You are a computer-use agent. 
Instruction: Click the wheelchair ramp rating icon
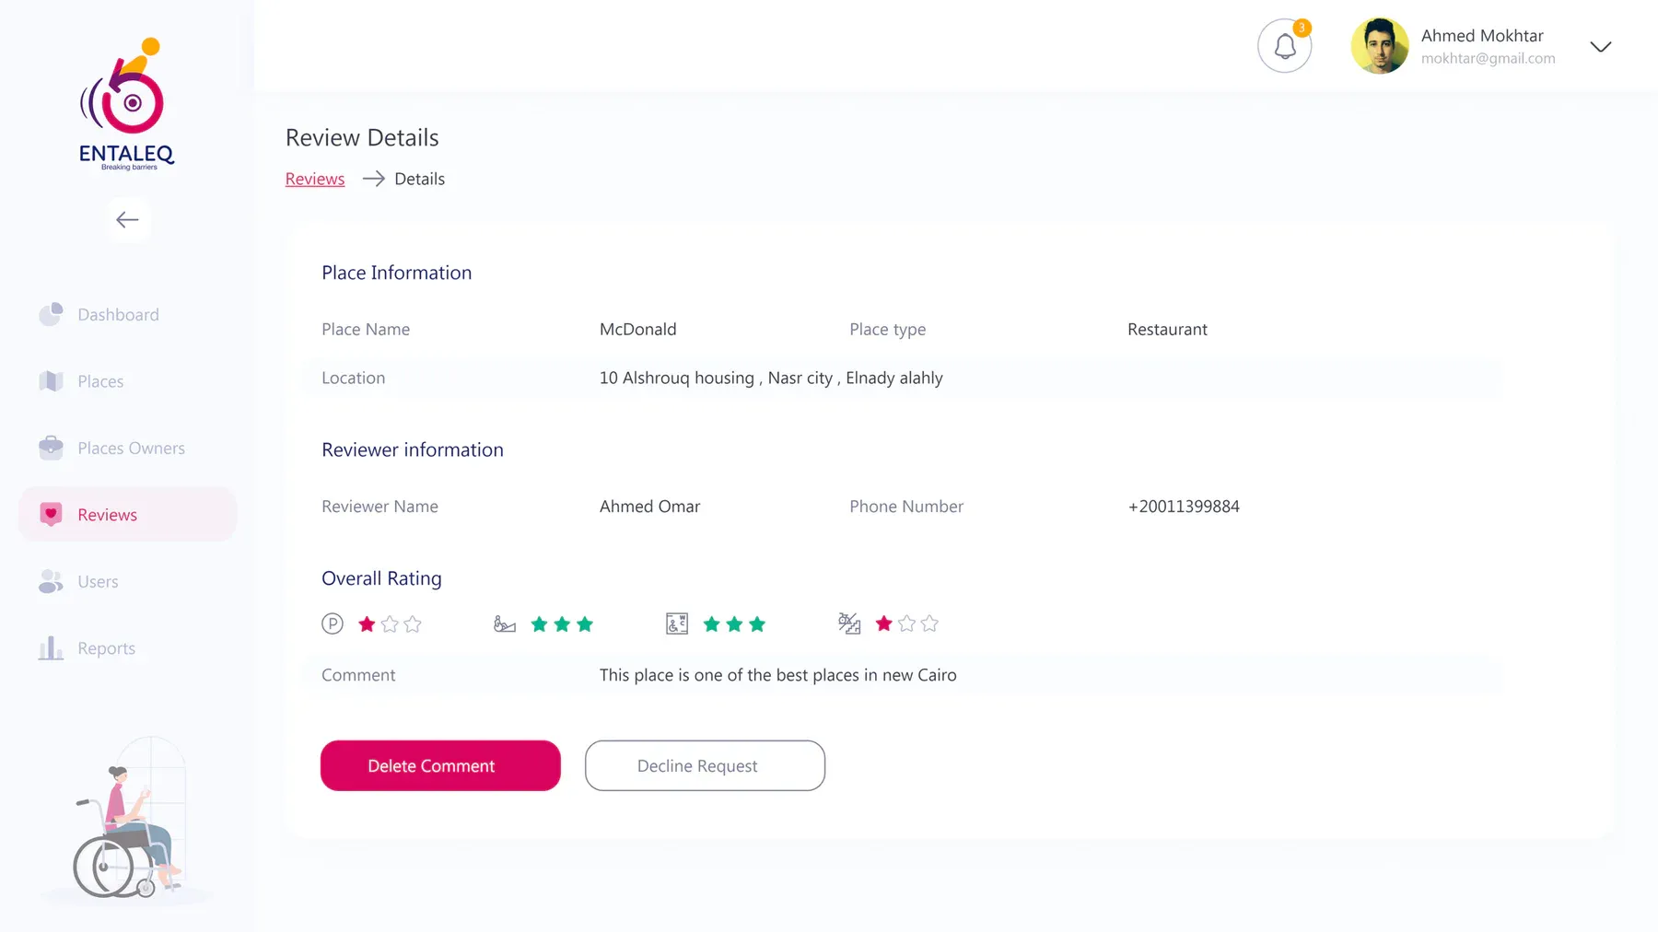point(505,623)
